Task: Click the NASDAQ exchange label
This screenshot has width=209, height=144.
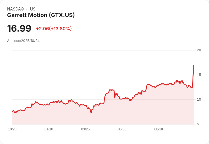Action: pyautogui.click(x=15, y=9)
